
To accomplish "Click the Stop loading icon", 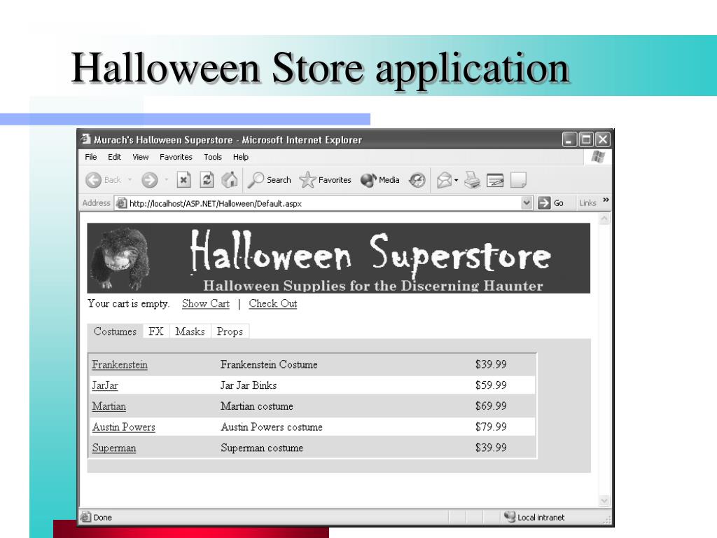I will tap(183, 180).
